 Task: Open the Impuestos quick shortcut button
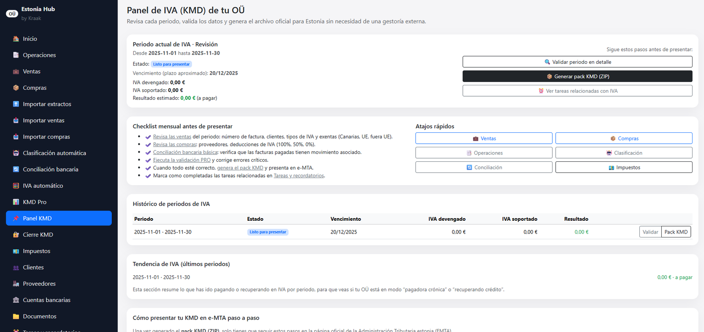pos(623,168)
